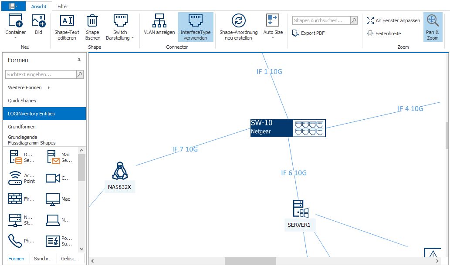Click Shape-Anordnung neu erstellen
Viewport: 450px width, 266px height.
coord(238,27)
